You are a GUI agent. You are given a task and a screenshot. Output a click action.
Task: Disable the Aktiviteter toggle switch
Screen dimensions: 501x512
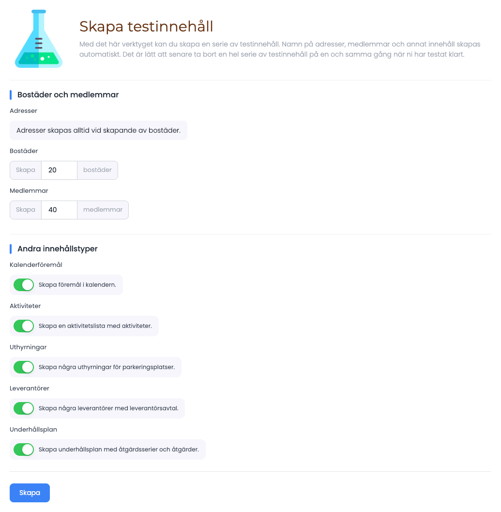24,326
